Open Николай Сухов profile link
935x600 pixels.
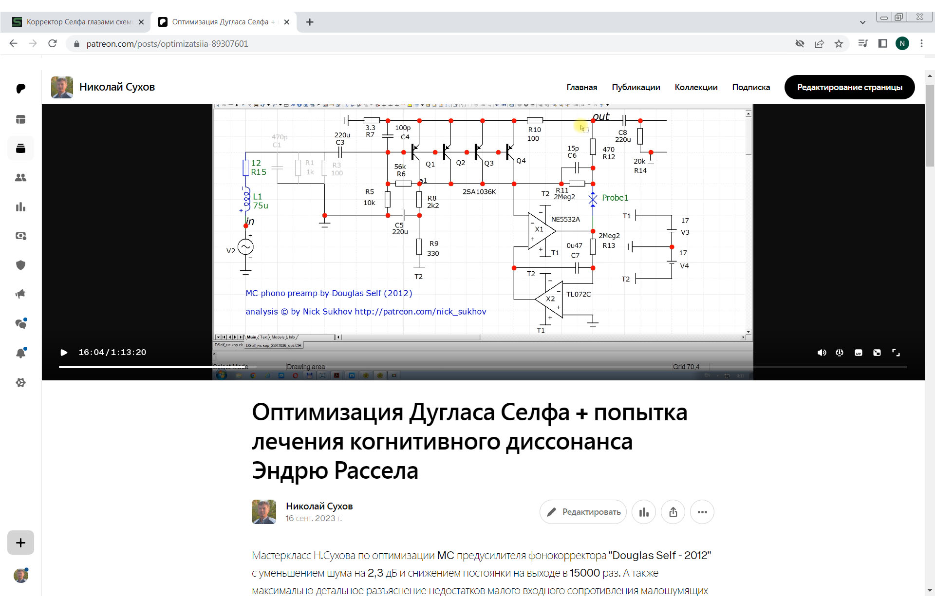pos(117,87)
